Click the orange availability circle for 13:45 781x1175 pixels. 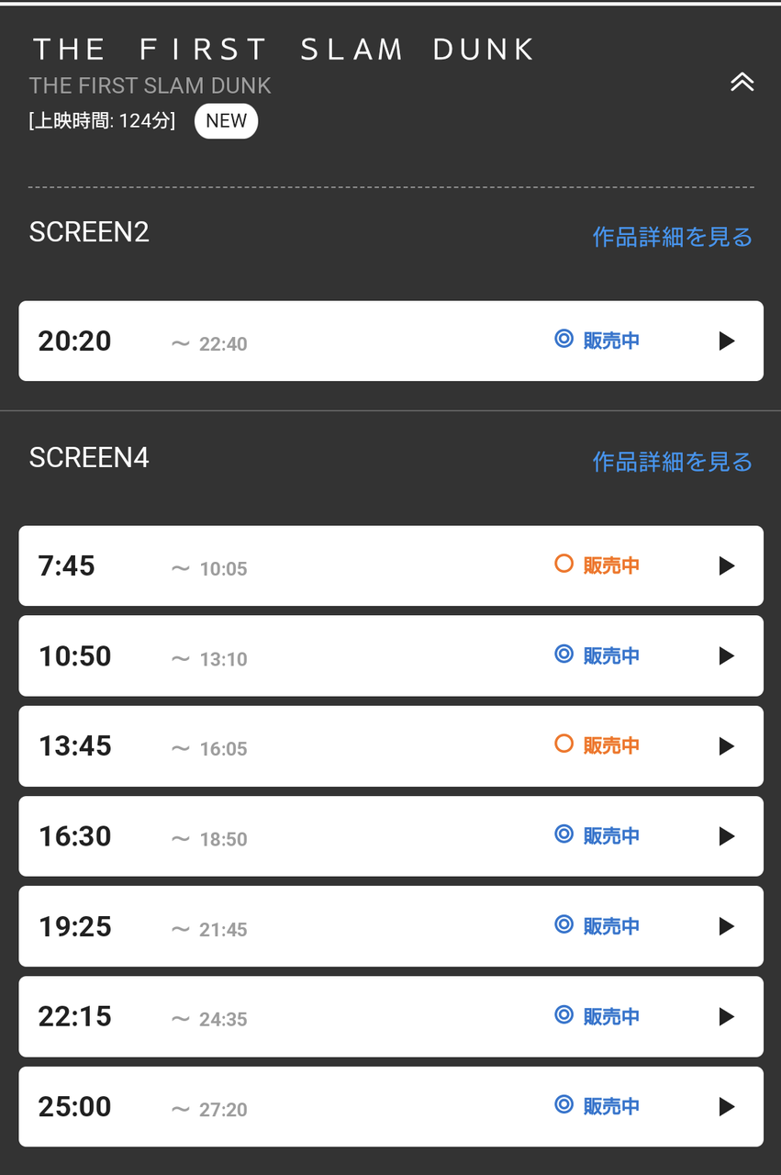click(563, 744)
